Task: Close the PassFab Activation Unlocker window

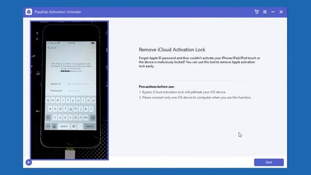Action: (281, 12)
